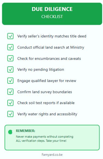This screenshot has height=159, width=103.
Task: Select the REMEMBER: label
Action: [x=26, y=131]
